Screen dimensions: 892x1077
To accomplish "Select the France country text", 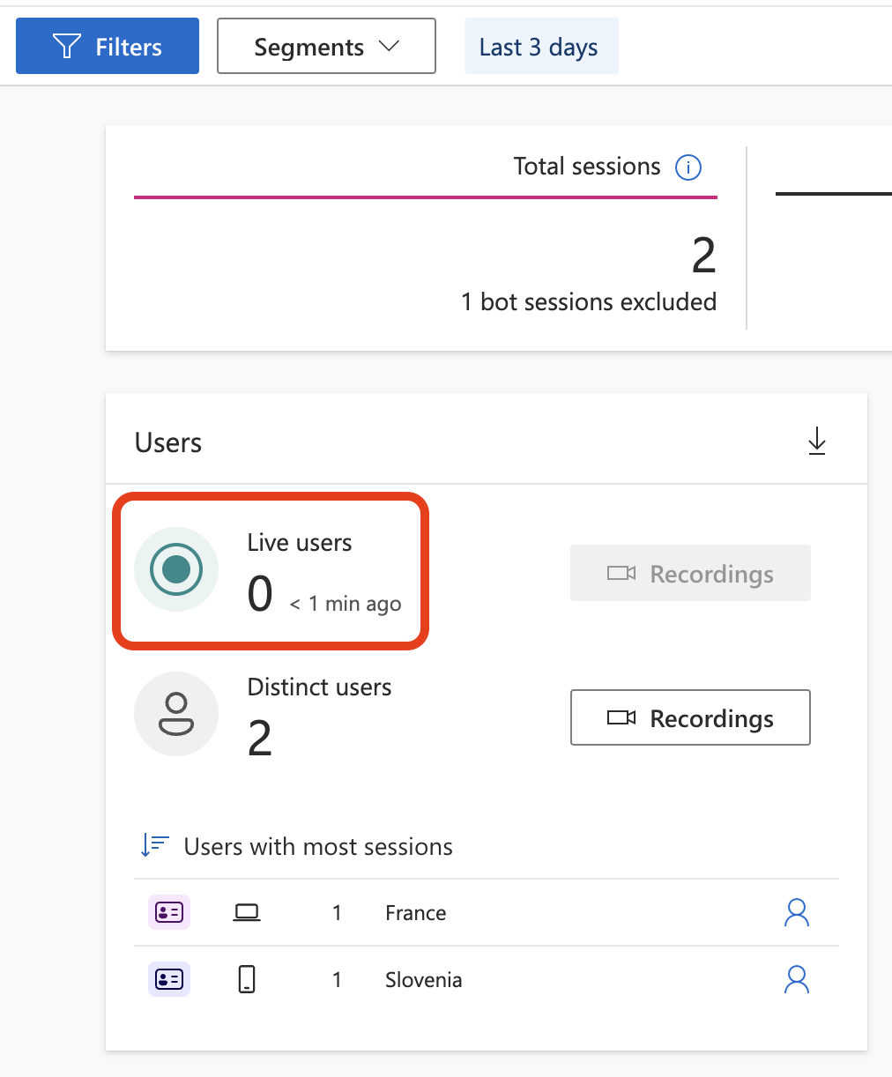I will pyautogui.click(x=415, y=913).
